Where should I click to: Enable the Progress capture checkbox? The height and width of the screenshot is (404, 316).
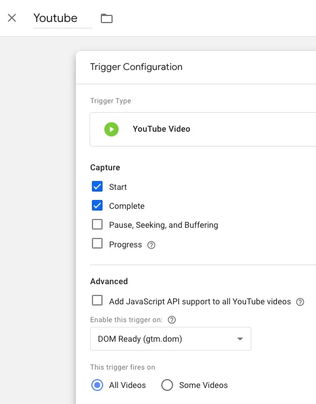click(97, 243)
